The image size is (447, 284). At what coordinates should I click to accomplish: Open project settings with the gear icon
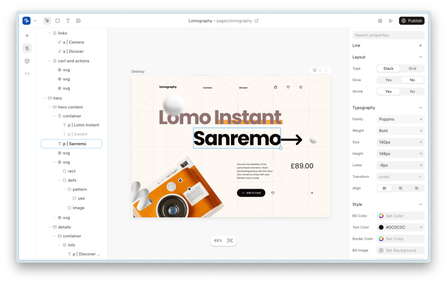point(380,21)
